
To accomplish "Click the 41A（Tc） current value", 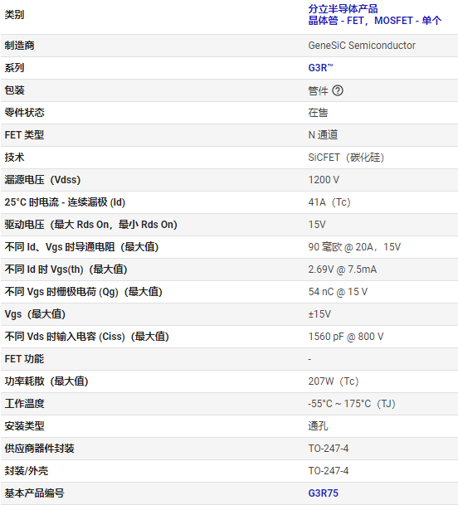I will (329, 202).
